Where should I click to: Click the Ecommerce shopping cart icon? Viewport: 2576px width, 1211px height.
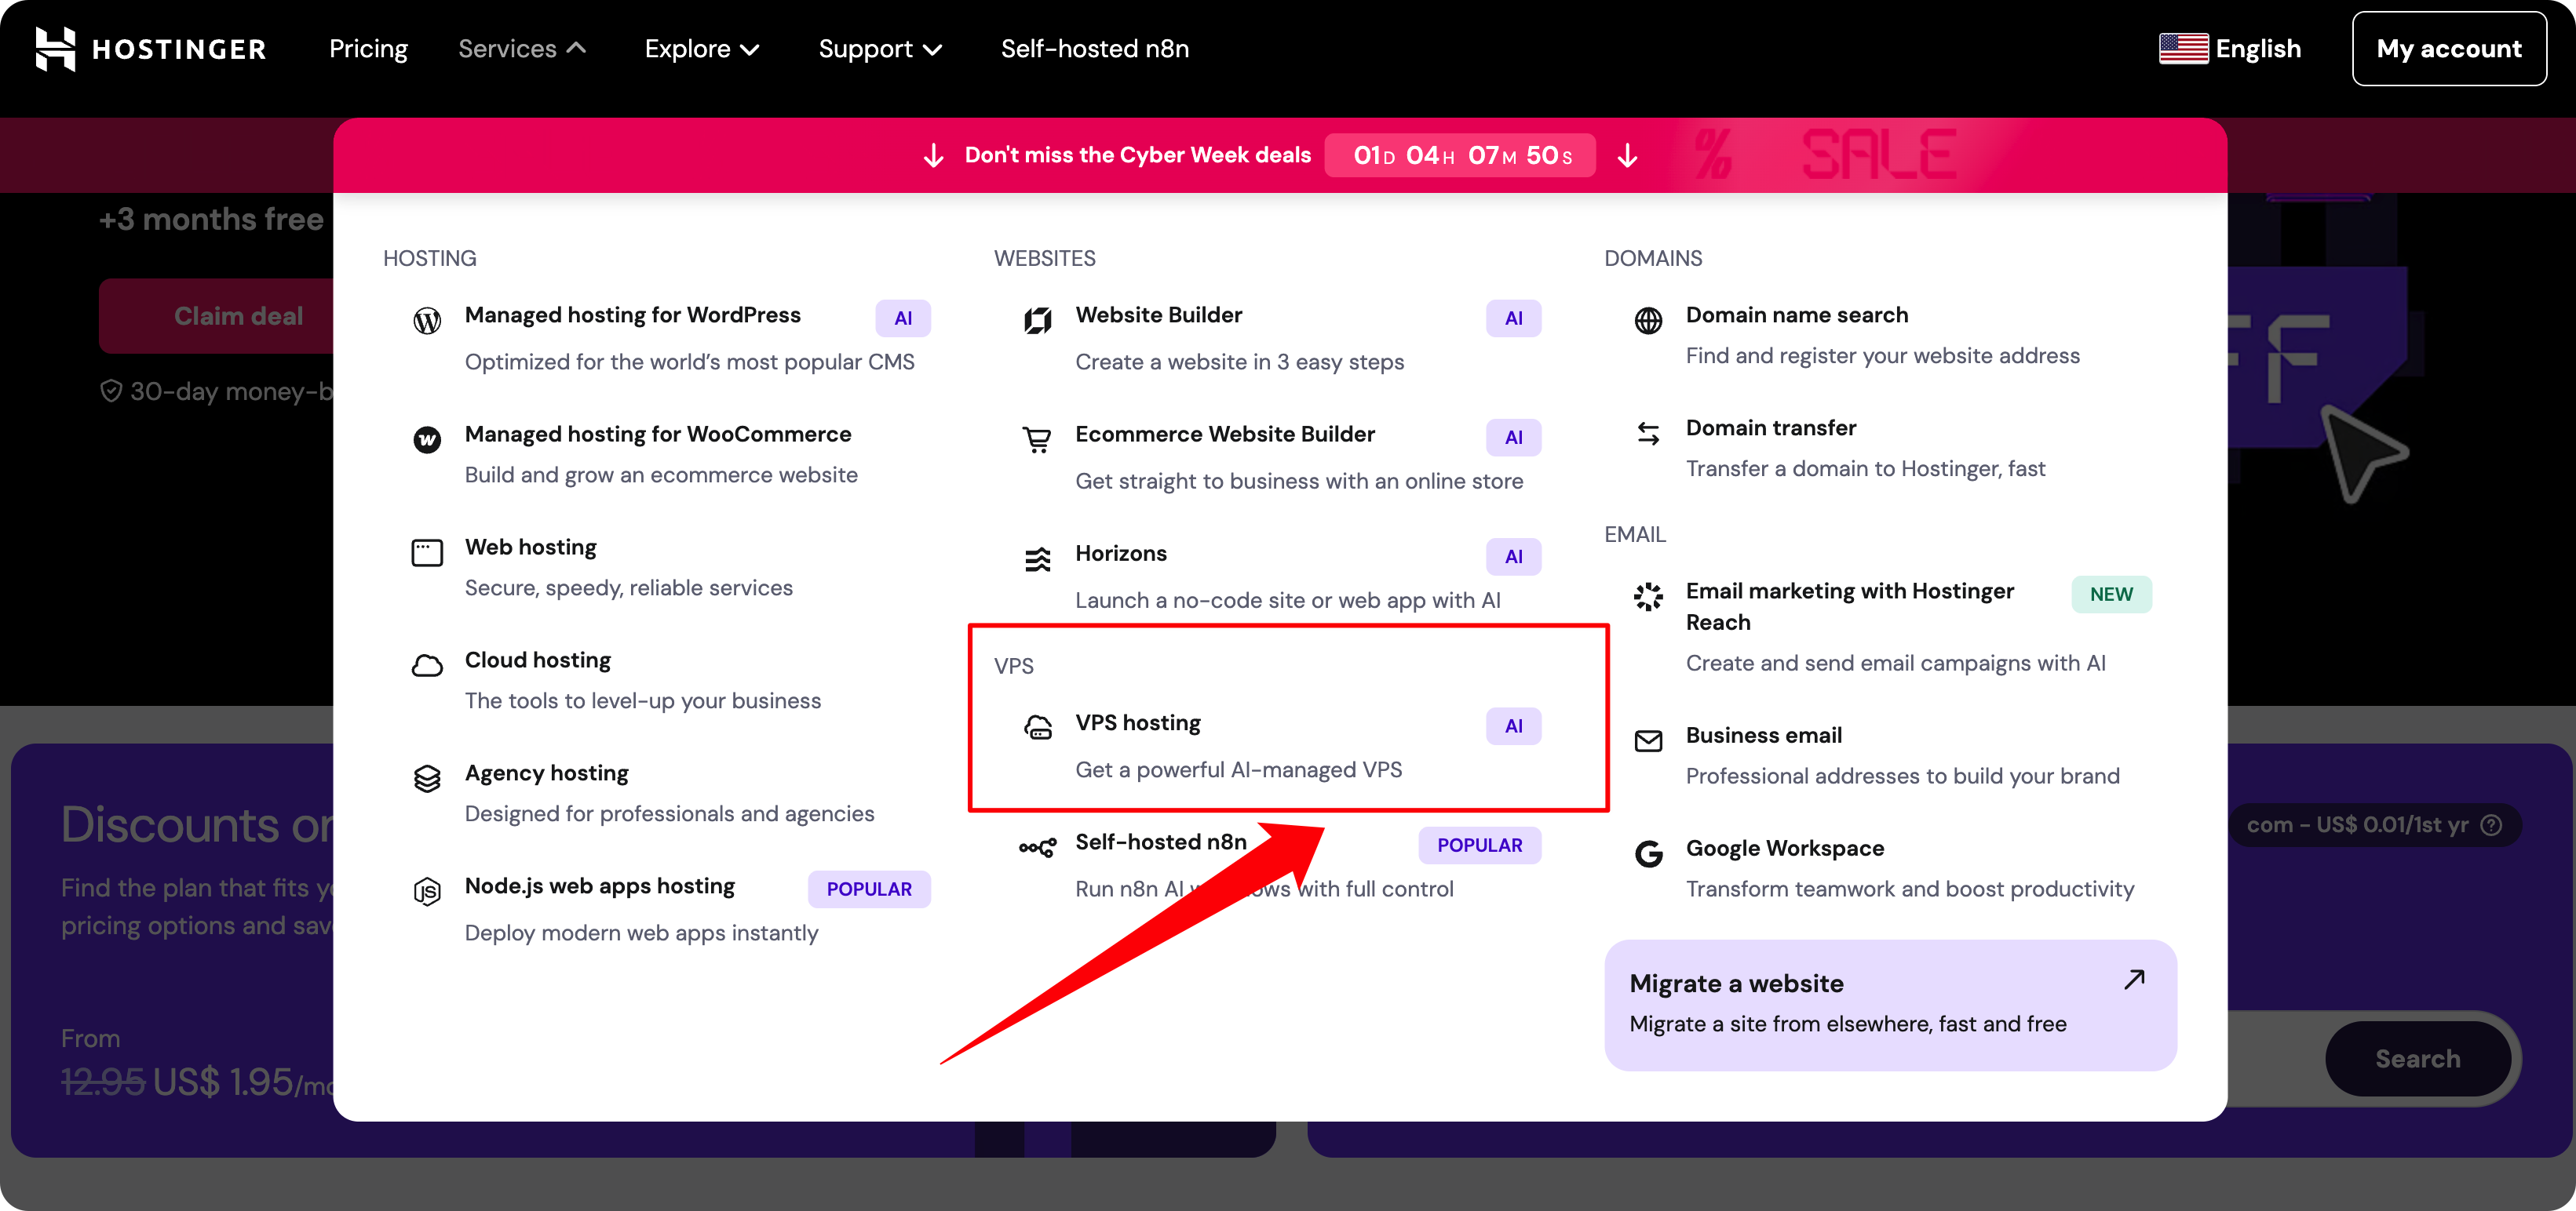[x=1037, y=440]
